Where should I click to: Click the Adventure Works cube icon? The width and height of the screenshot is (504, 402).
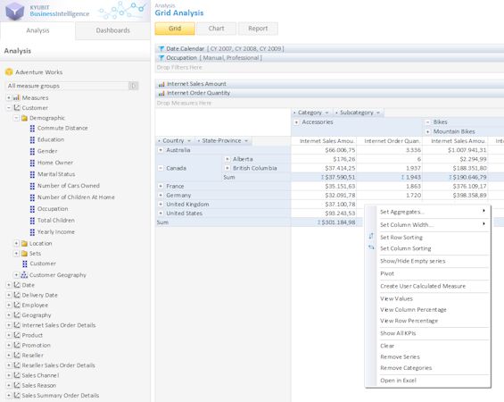pos(9,71)
